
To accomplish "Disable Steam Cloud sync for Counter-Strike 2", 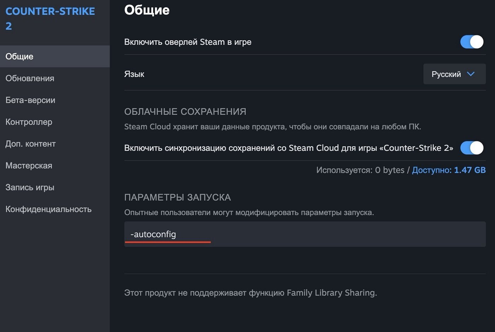I will tap(472, 148).
